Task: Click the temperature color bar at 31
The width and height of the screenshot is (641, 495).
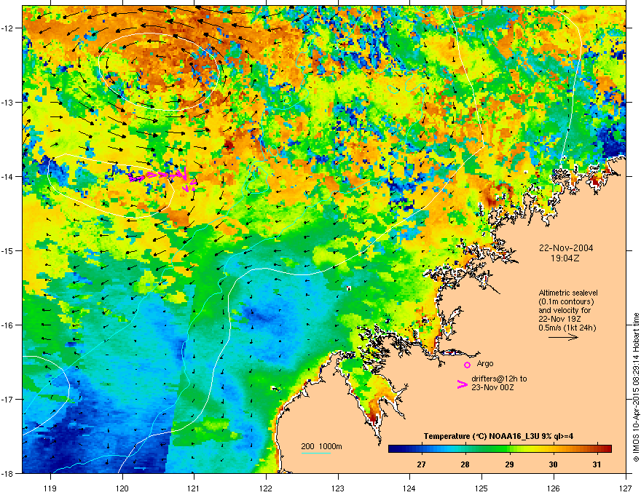Action: tap(597, 449)
